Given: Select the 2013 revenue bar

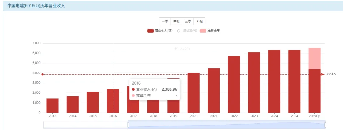Looking at the screenshot, I should 52,106.
